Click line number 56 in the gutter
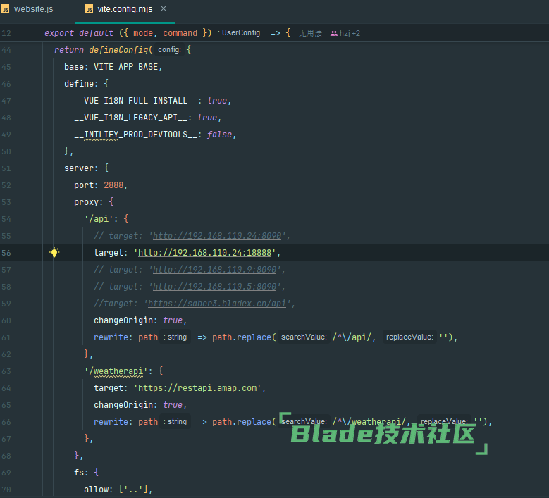Image resolution: width=549 pixels, height=498 pixels. (6, 253)
